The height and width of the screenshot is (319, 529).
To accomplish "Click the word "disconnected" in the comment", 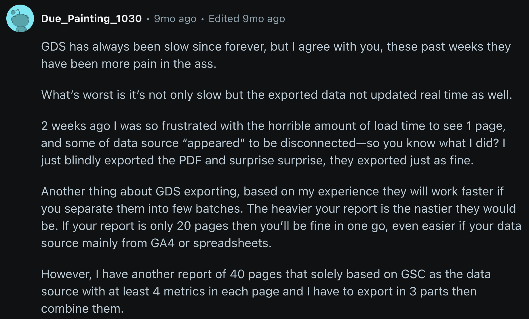I will coord(318,143).
